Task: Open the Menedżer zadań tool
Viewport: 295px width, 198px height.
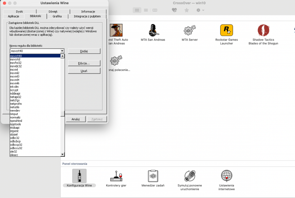Action: pyautogui.click(x=153, y=176)
